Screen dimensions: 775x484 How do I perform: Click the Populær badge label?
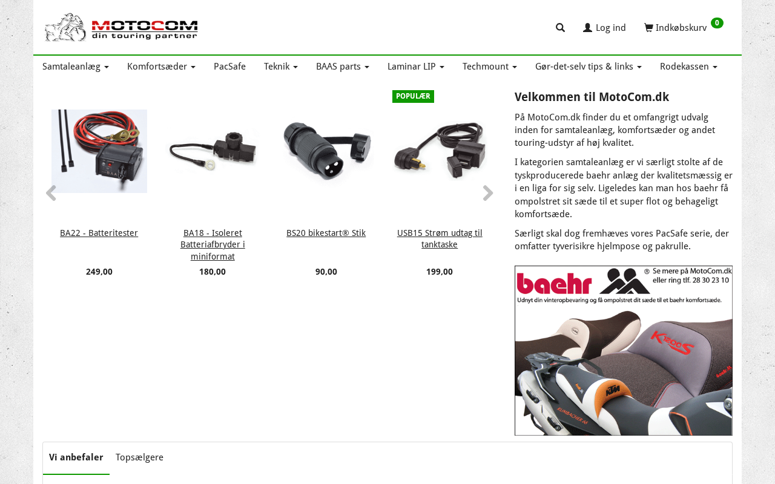click(413, 96)
